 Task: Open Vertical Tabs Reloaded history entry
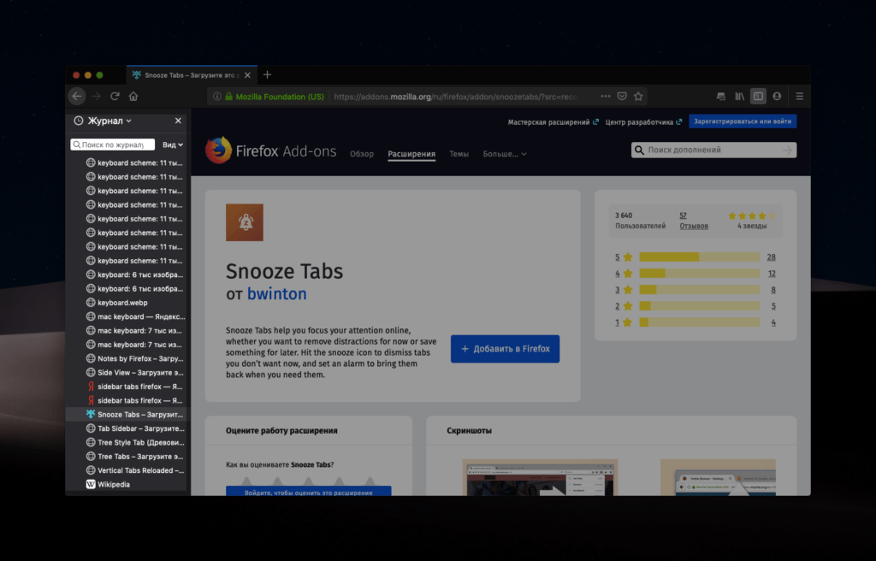pyautogui.click(x=127, y=469)
